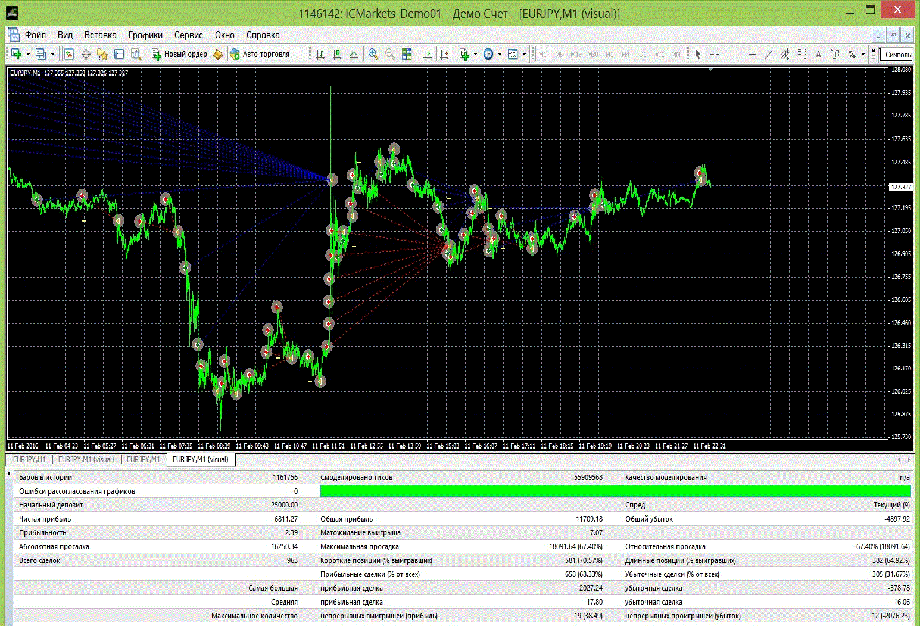Select the H4 timeframe button
The width and height of the screenshot is (920, 626).
coord(626,54)
